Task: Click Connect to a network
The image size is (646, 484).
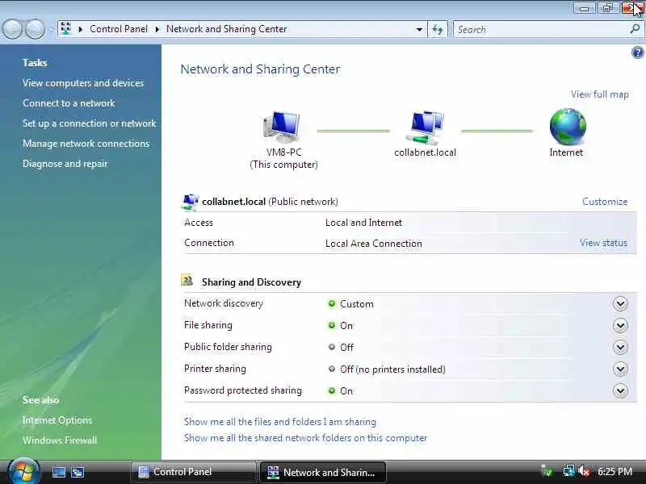Action: point(69,103)
